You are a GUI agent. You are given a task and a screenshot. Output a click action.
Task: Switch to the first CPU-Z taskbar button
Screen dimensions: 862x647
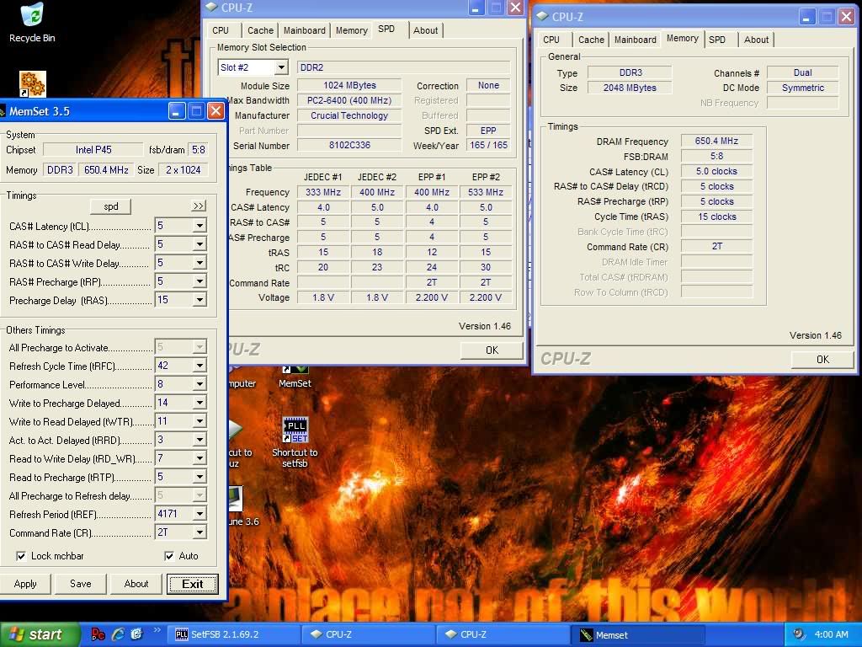(x=369, y=635)
